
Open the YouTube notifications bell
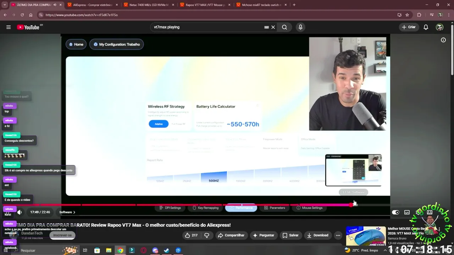coord(426,27)
